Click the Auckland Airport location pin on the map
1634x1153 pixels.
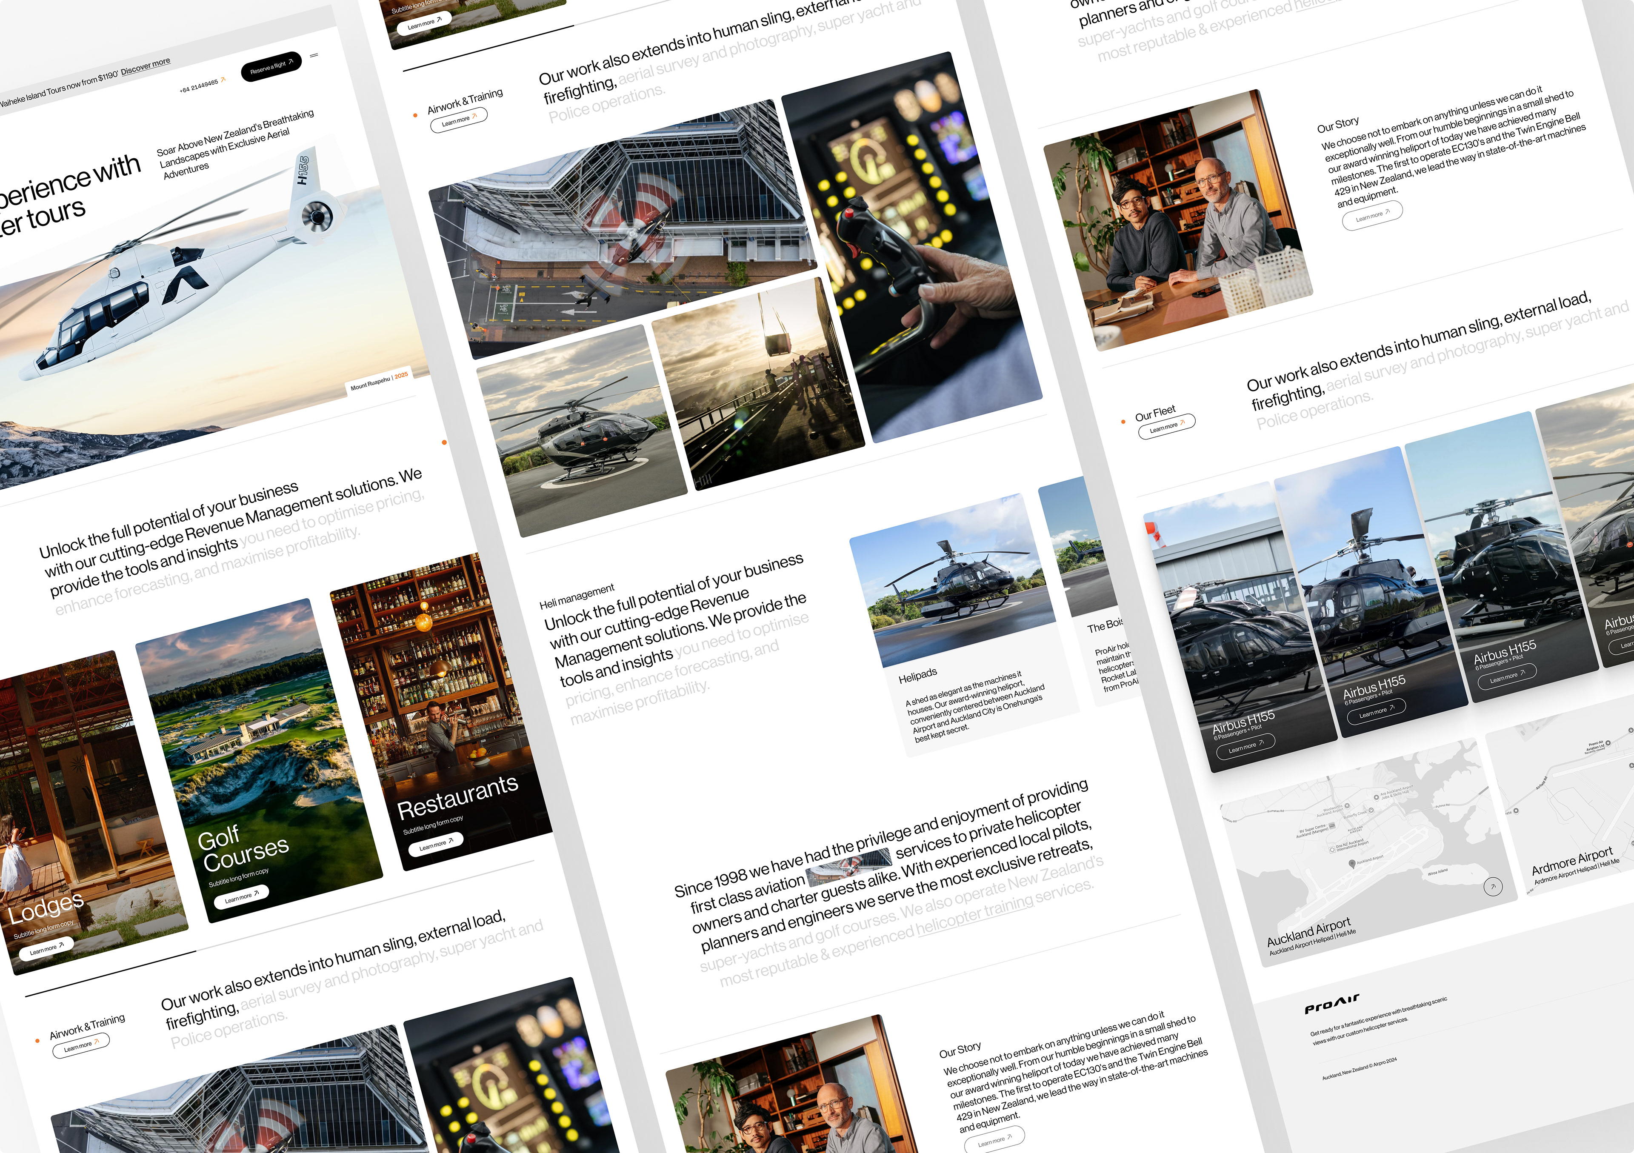tap(1352, 863)
